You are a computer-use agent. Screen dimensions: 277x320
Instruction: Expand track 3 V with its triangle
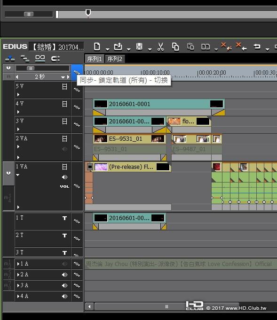[18, 129]
